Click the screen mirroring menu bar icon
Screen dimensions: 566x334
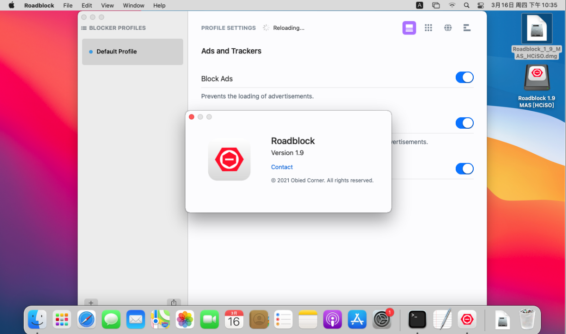[x=436, y=5]
